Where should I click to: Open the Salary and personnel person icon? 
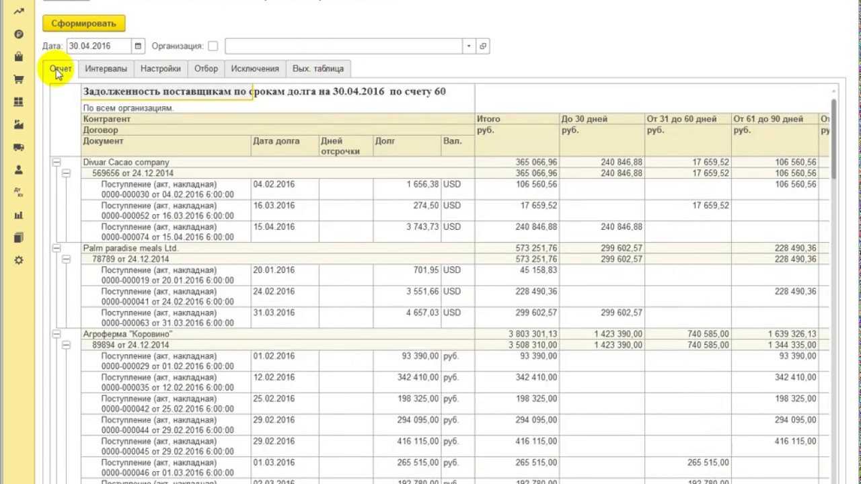click(x=19, y=170)
